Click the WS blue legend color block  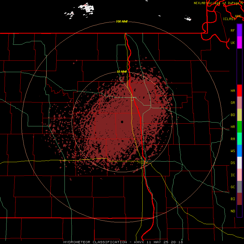pos(239,151)
